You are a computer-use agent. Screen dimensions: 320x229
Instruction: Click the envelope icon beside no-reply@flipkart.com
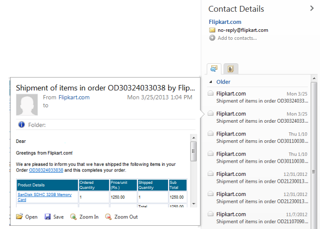point(212,30)
